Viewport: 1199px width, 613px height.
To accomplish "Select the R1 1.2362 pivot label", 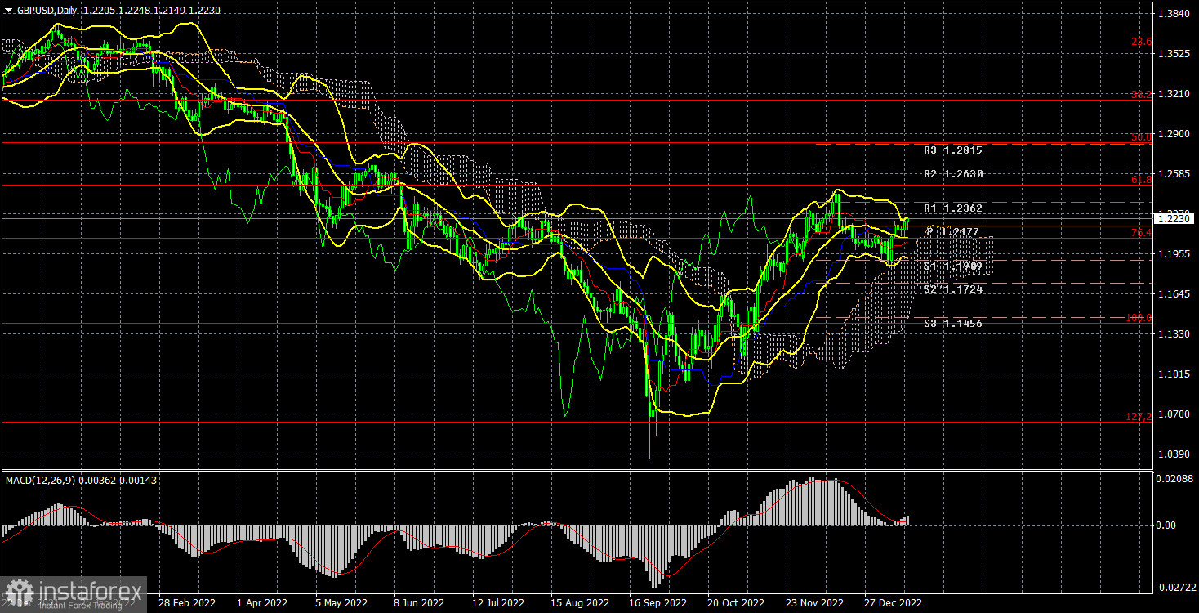I will 953,209.
